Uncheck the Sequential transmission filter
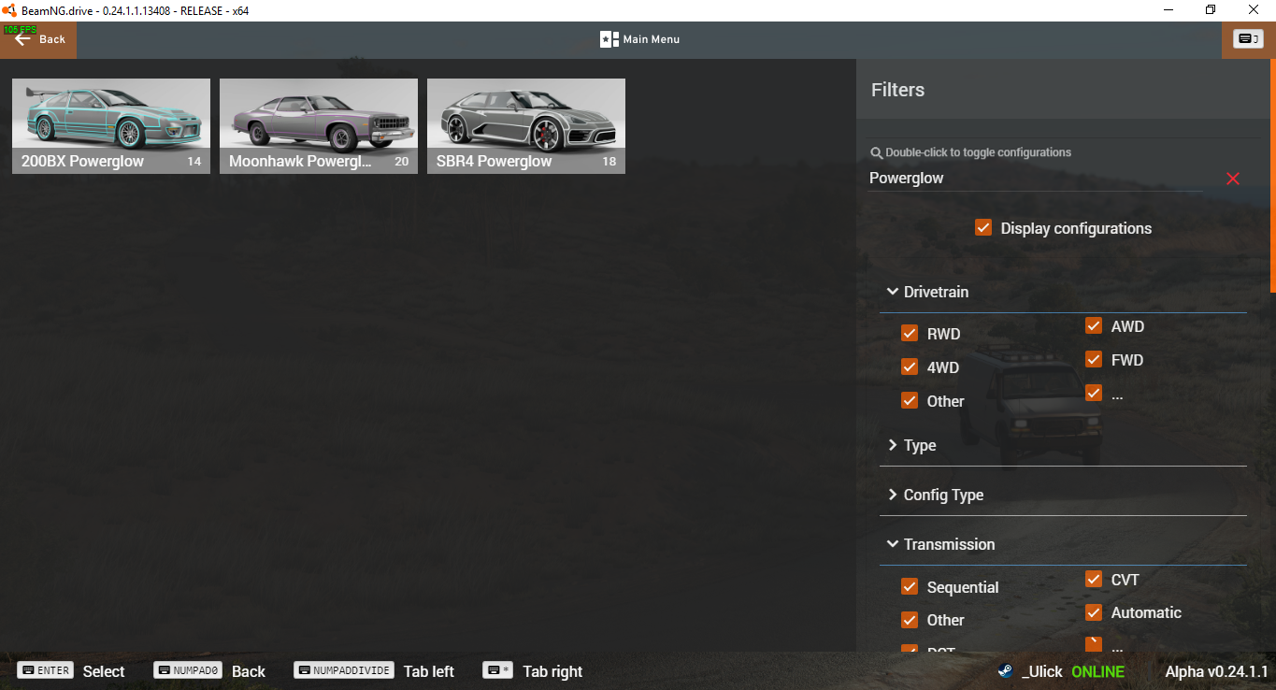 tap(910, 586)
